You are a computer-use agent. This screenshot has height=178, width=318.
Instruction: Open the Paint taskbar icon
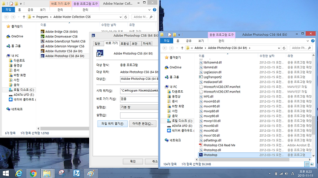click(91, 173)
